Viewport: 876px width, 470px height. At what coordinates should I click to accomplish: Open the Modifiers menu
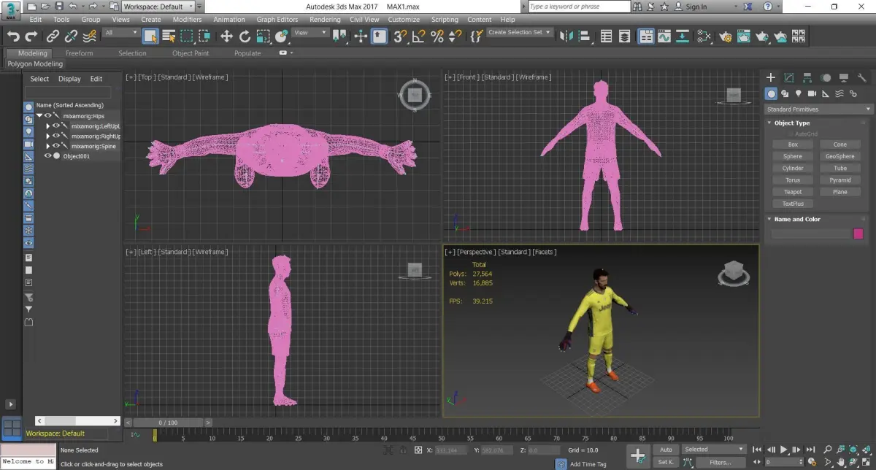[x=187, y=20]
